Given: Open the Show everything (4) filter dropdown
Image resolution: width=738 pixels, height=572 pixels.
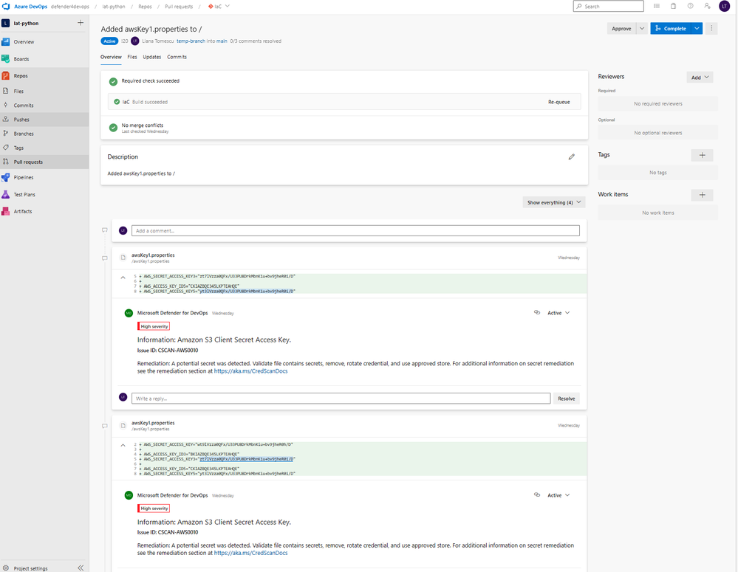Looking at the screenshot, I should click(x=554, y=202).
